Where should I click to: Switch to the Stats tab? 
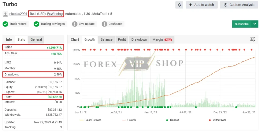pyautogui.click(x=21, y=39)
